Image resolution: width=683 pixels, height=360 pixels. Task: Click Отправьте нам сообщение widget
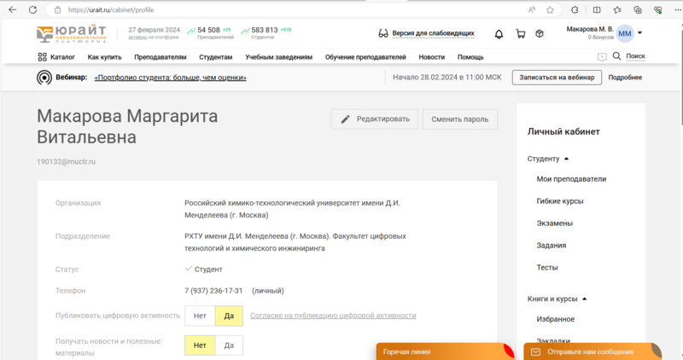pyautogui.click(x=593, y=351)
